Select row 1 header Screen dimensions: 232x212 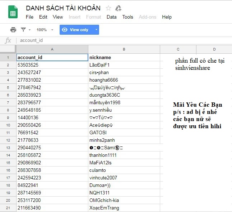8,57
